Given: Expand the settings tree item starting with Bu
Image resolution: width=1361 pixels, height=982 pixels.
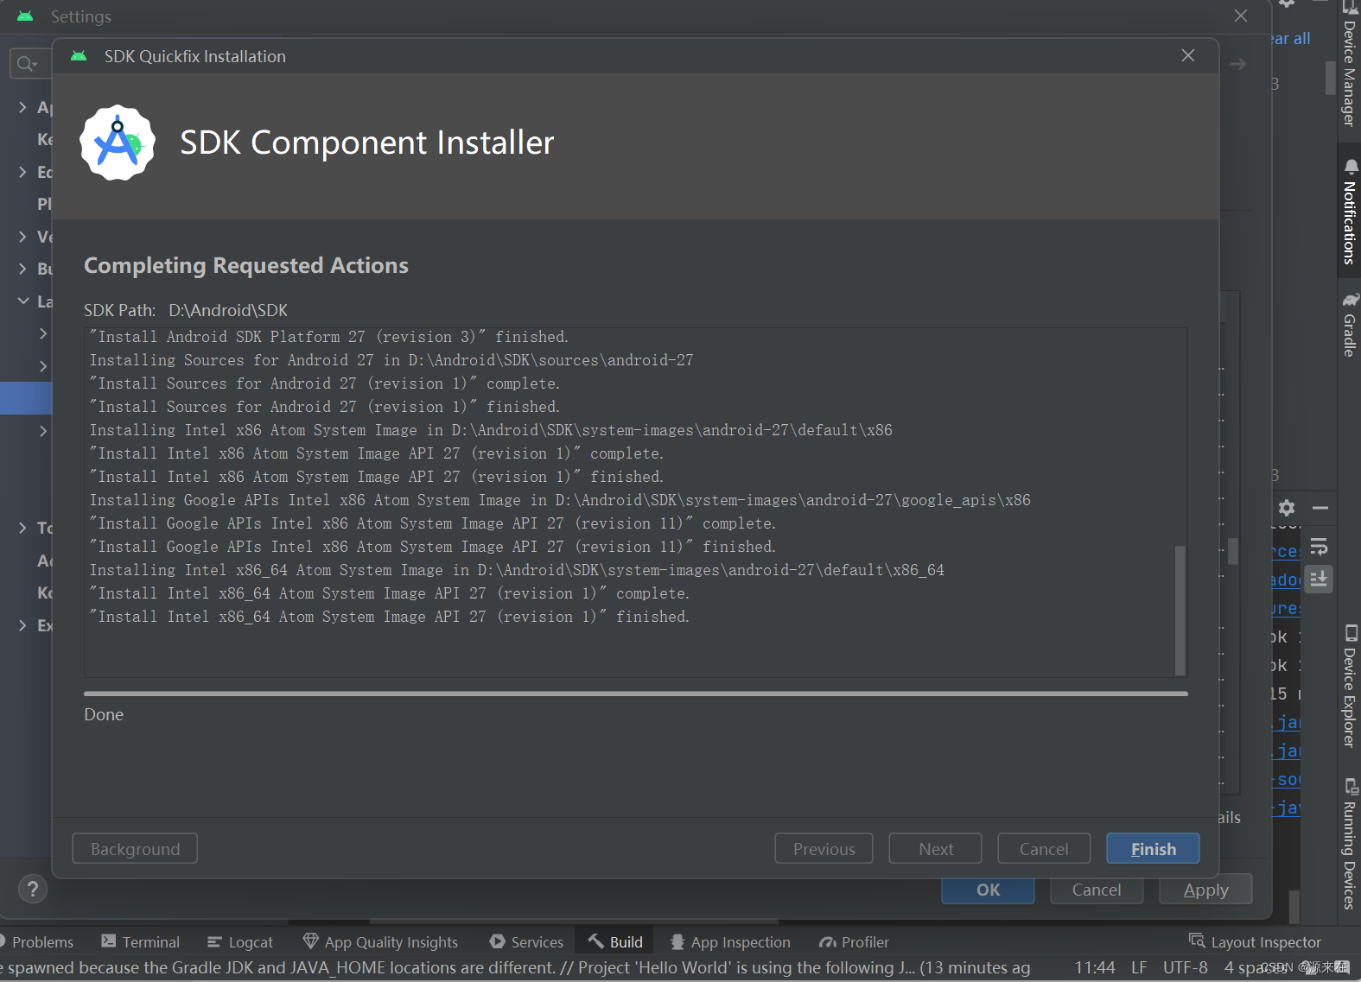Looking at the screenshot, I should point(22,269).
